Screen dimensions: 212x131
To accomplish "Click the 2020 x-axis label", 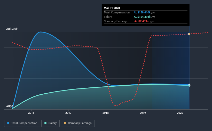I will [x=180, y=113].
